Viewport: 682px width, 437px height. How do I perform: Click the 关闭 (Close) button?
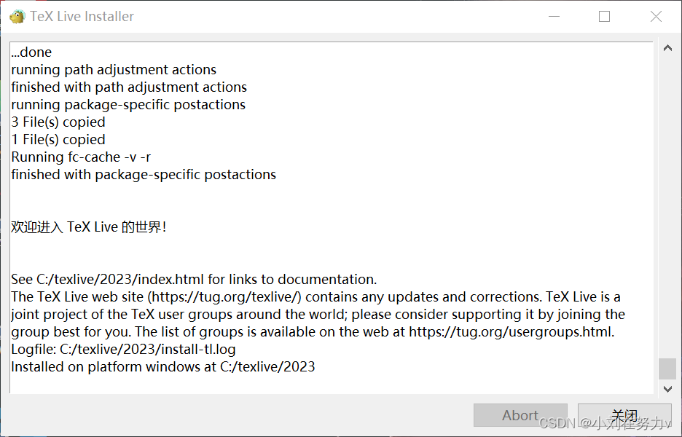pyautogui.click(x=624, y=415)
